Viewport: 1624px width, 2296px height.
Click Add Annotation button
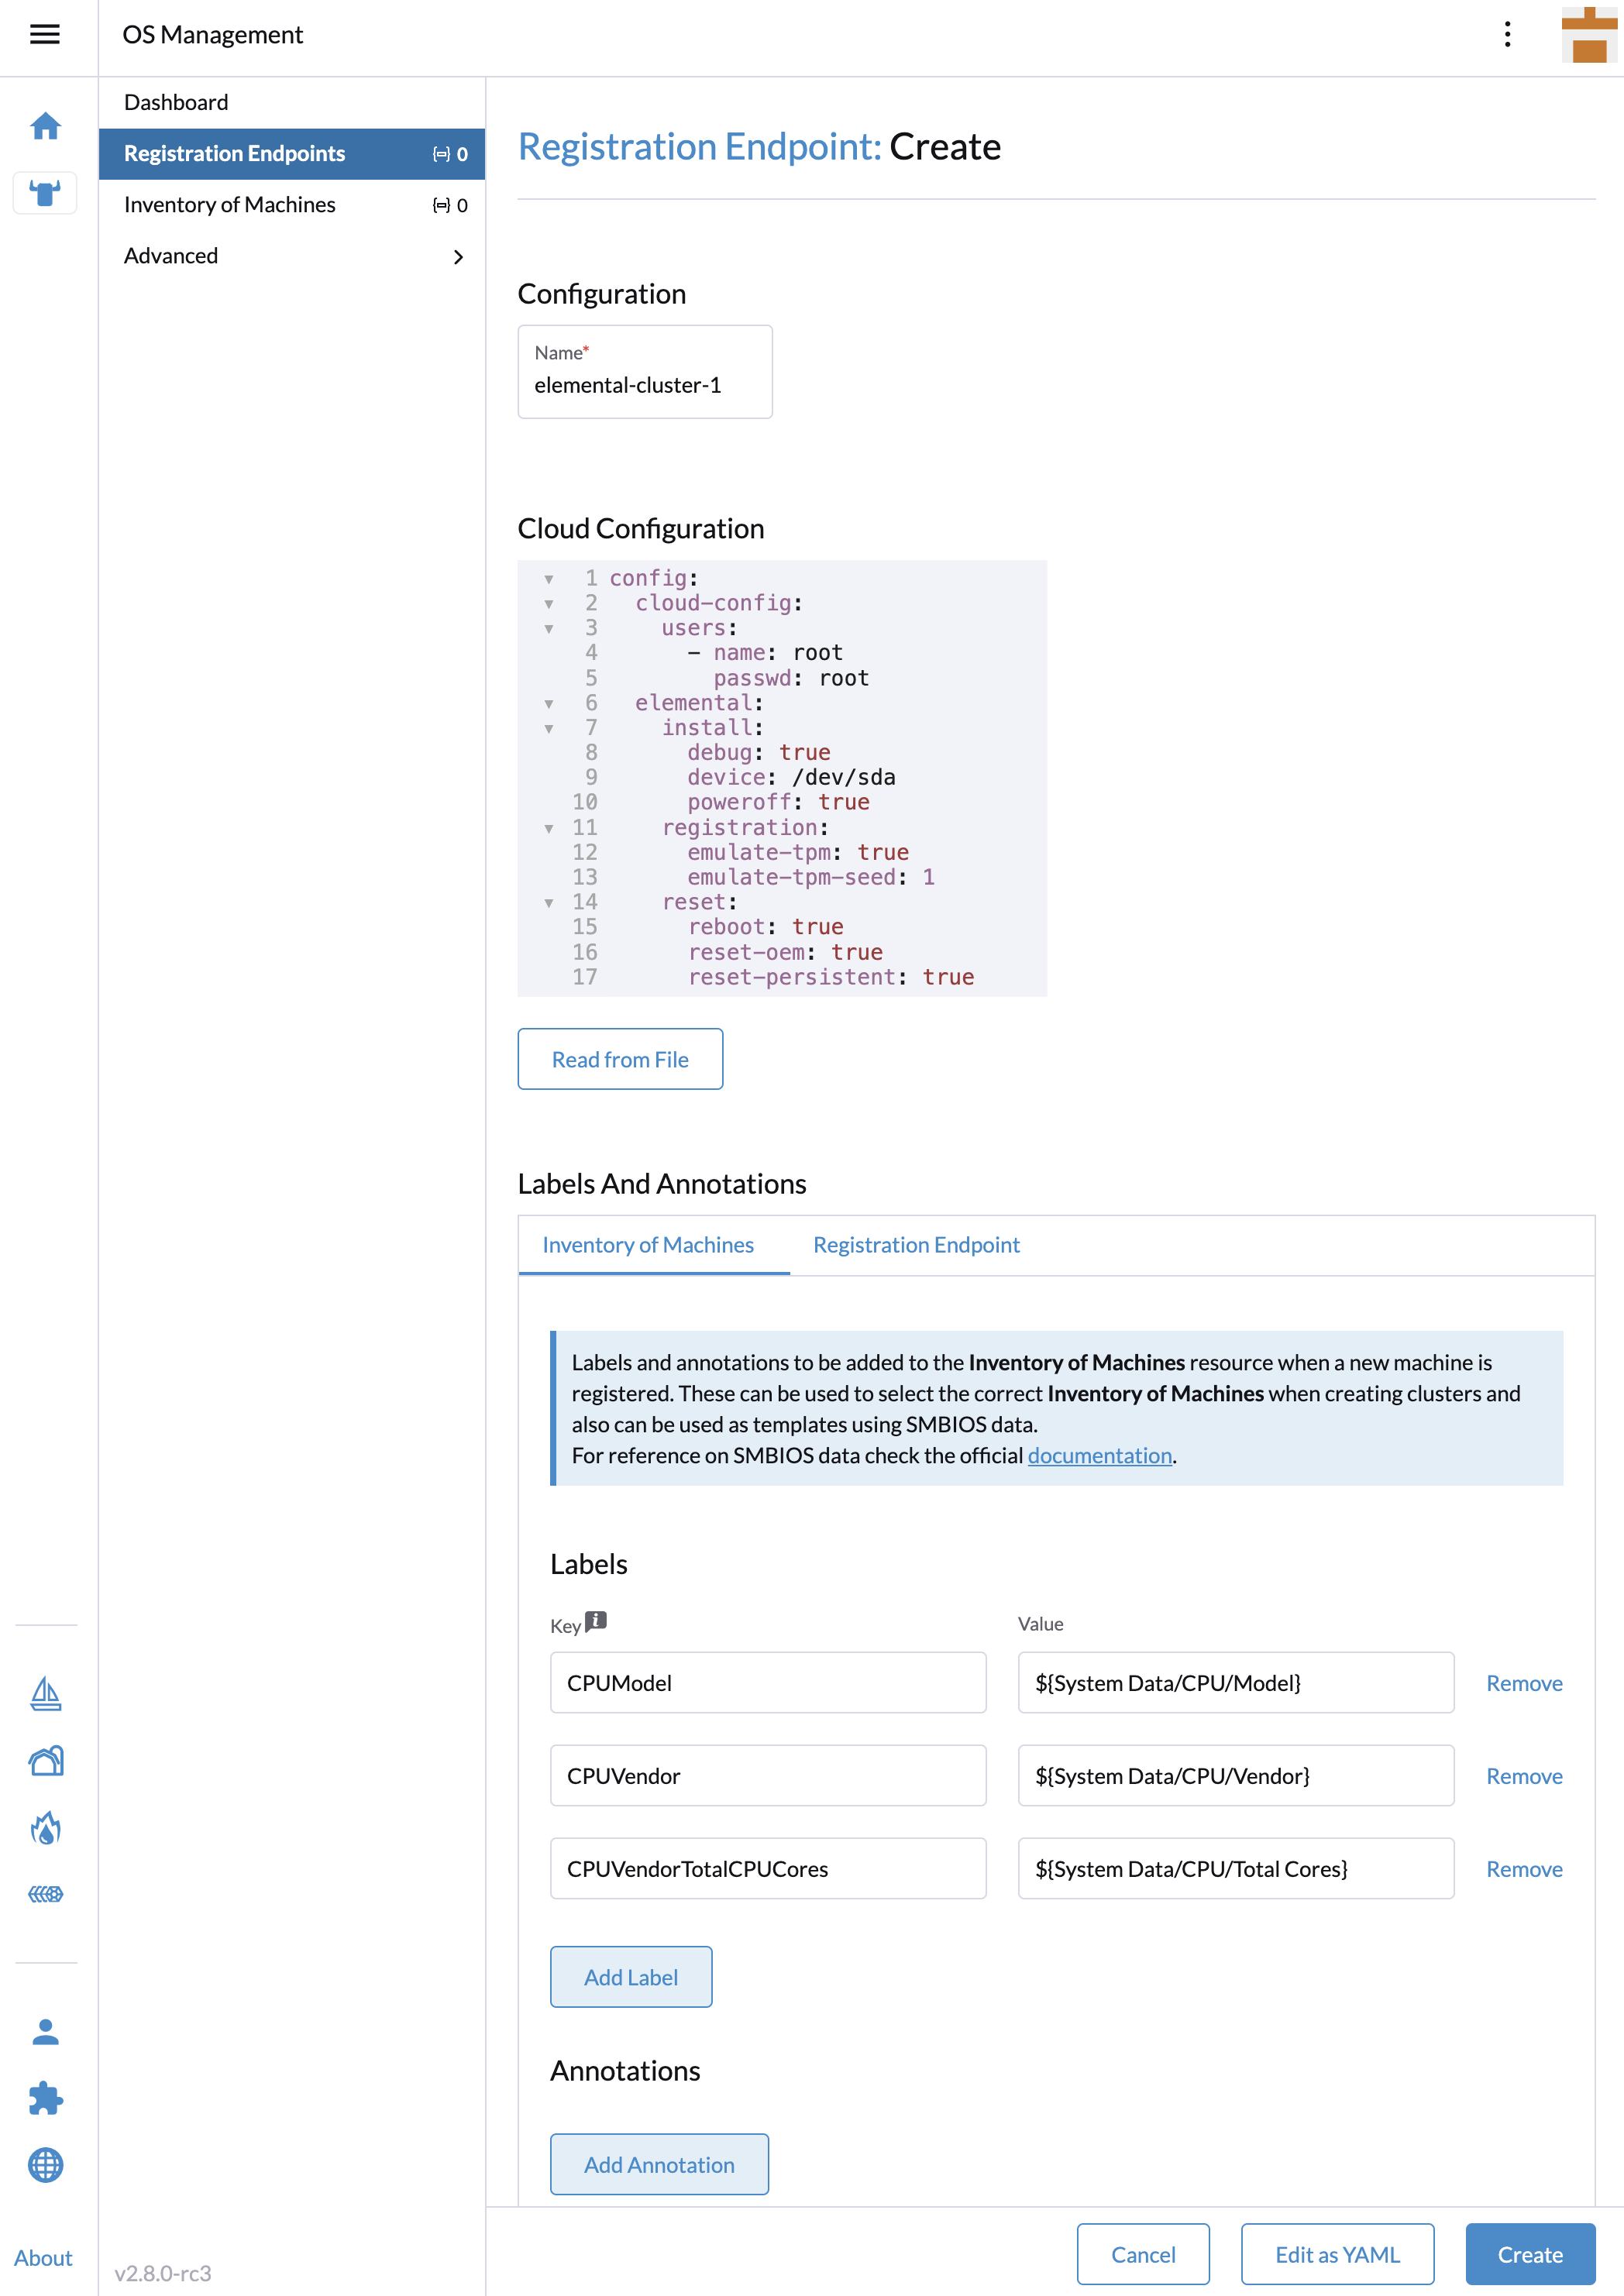pos(659,2164)
